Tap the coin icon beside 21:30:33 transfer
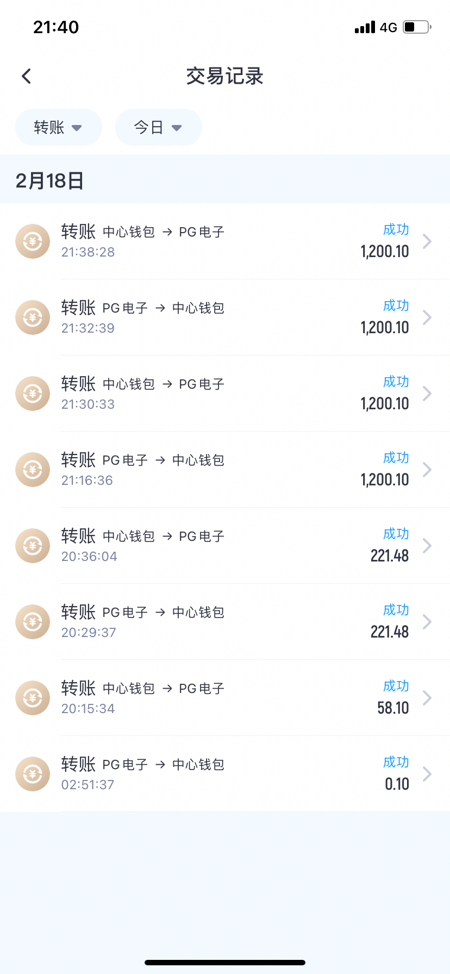The height and width of the screenshot is (974, 450). tap(33, 394)
